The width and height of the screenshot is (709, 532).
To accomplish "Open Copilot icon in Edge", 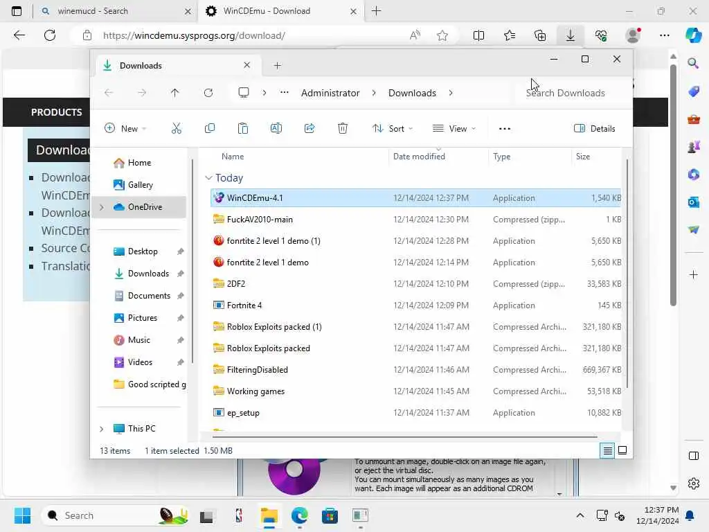I will [693, 35].
